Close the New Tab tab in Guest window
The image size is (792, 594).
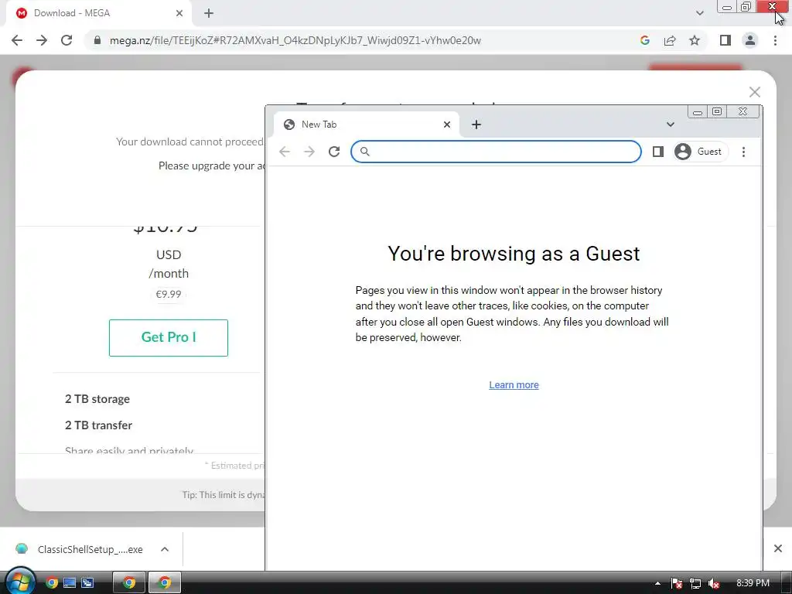446,125
